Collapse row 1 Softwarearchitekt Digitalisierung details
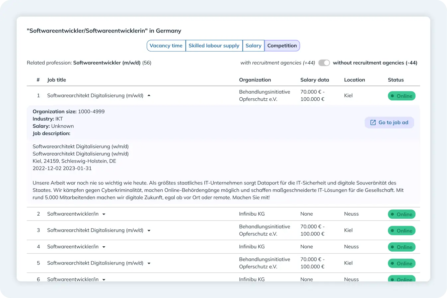The height and width of the screenshot is (298, 447). coord(149,96)
